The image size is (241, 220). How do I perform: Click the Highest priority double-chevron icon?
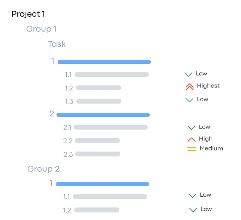190,87
